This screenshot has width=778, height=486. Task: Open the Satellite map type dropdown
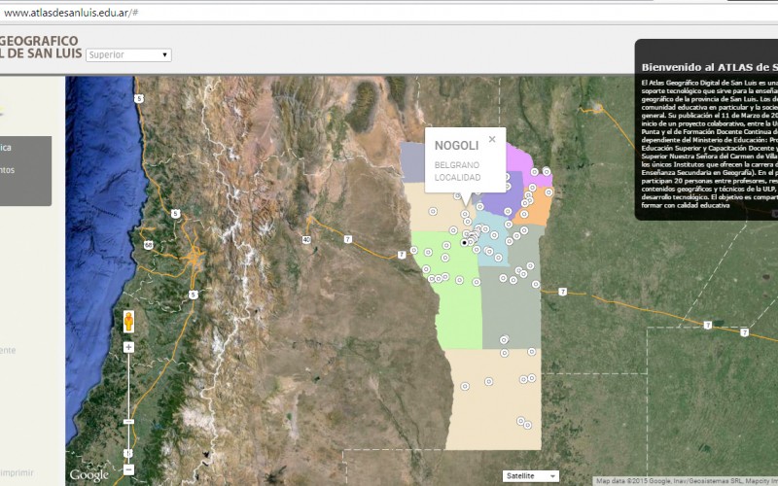(x=530, y=476)
